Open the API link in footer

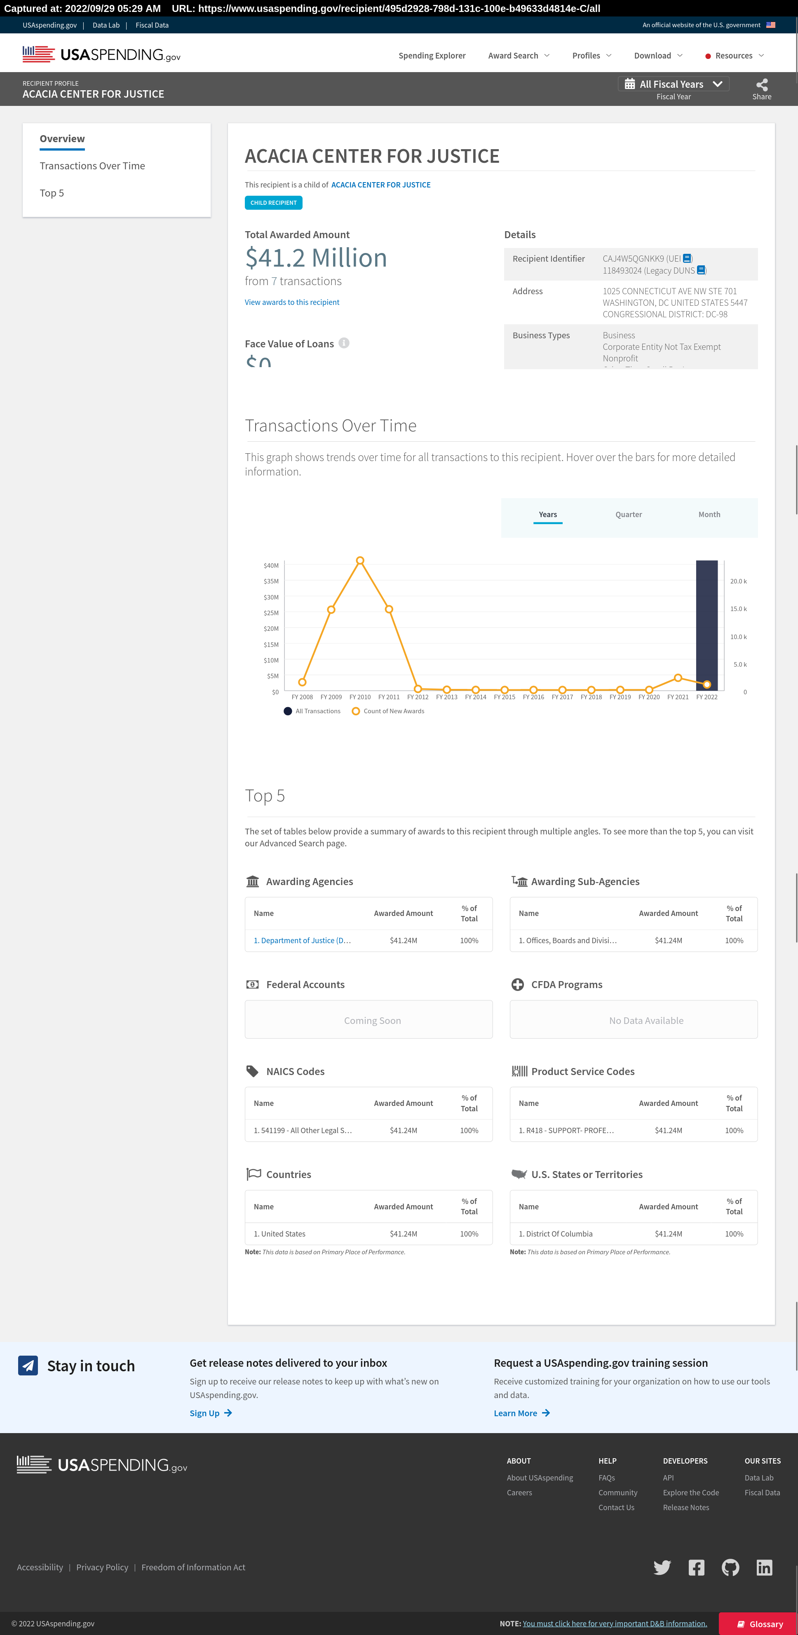[x=669, y=1478]
